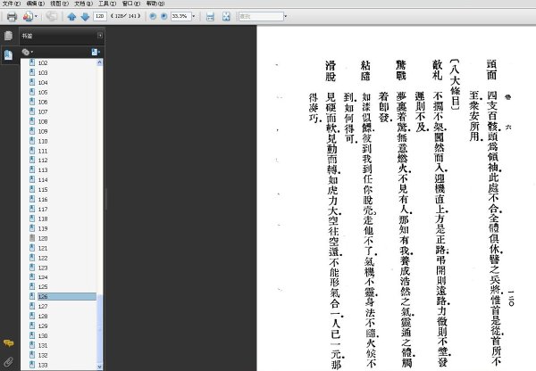Click the bookmarks scrollbar up arrow

(99, 62)
